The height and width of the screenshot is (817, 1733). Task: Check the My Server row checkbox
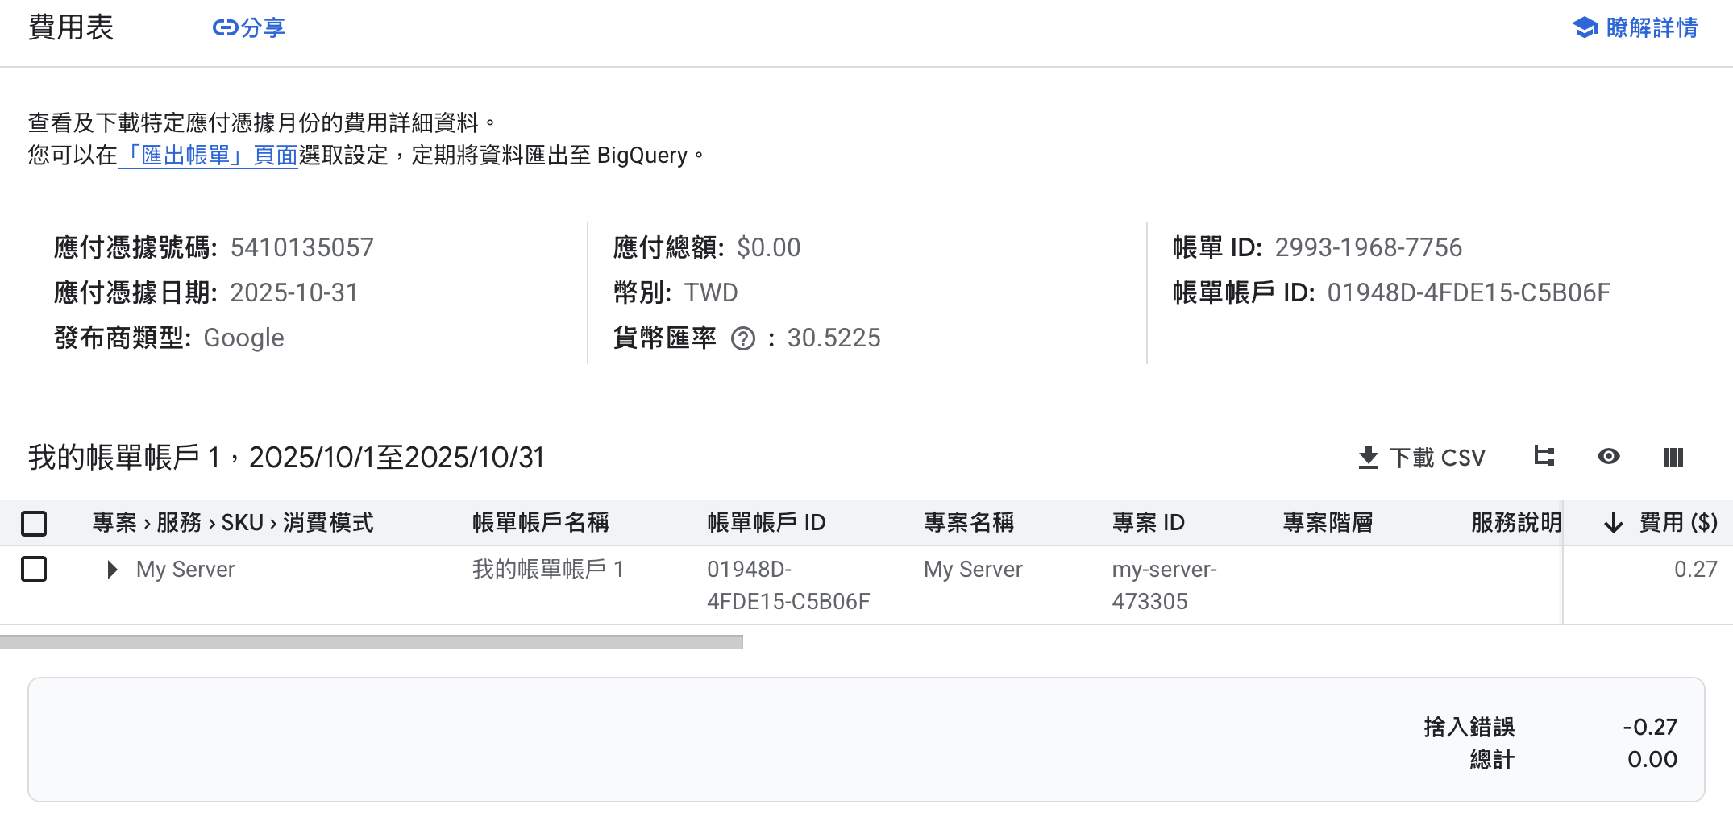click(34, 570)
